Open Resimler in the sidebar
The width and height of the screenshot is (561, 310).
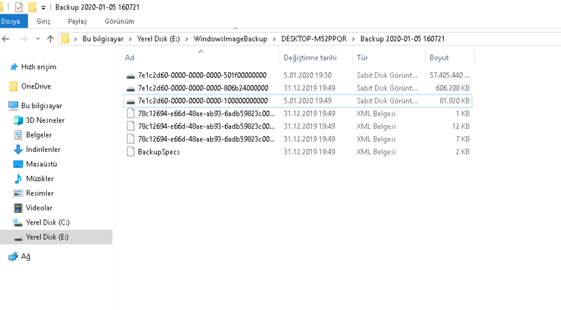coord(40,193)
